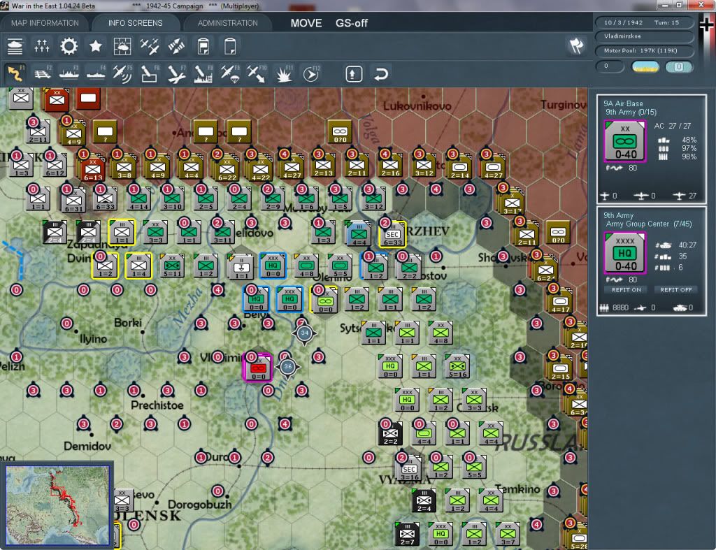Switch to the MAP INFORMATION tab
The height and width of the screenshot is (550, 716).
[45, 23]
